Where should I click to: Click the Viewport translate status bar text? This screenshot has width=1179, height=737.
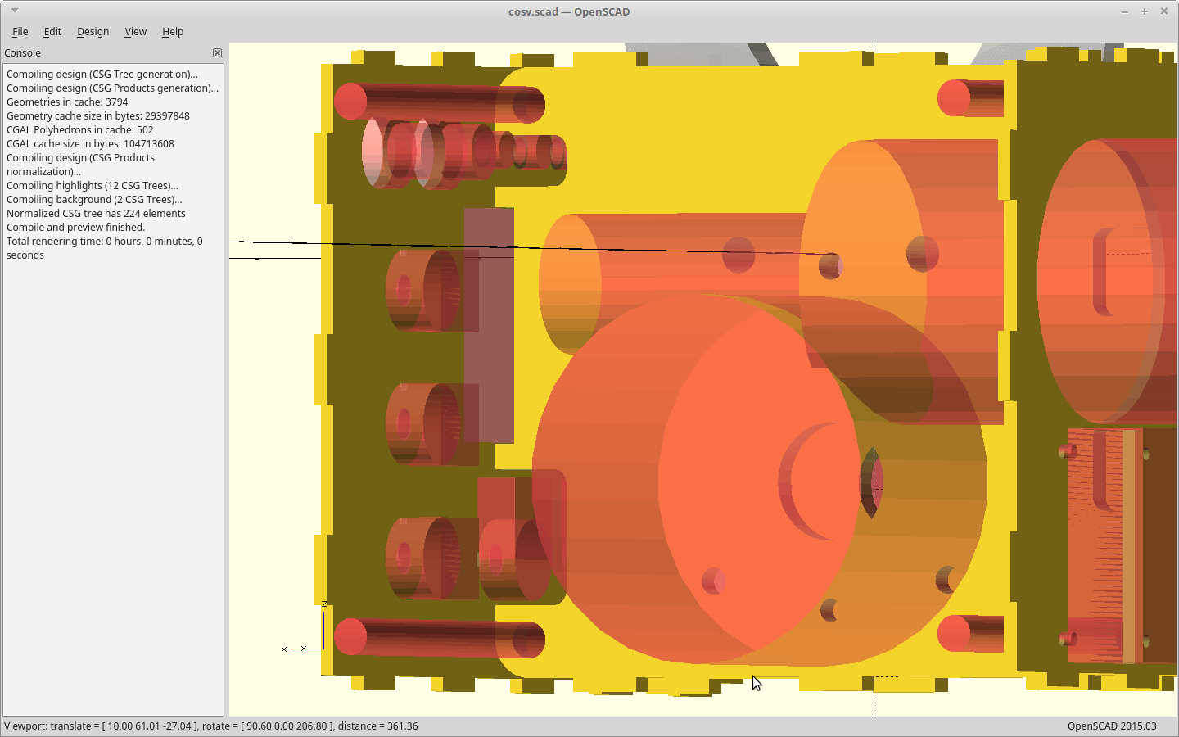tap(211, 726)
